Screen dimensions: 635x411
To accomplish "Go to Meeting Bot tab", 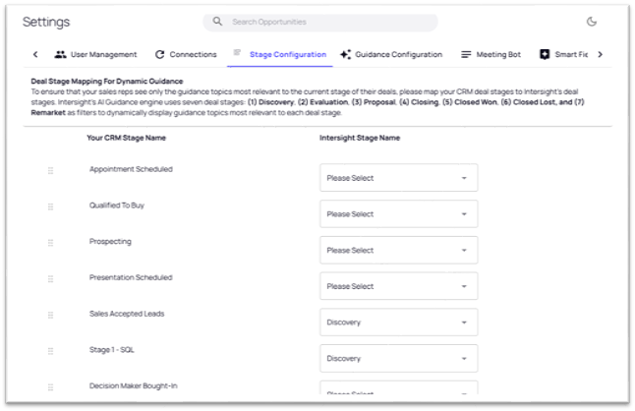I will (491, 54).
